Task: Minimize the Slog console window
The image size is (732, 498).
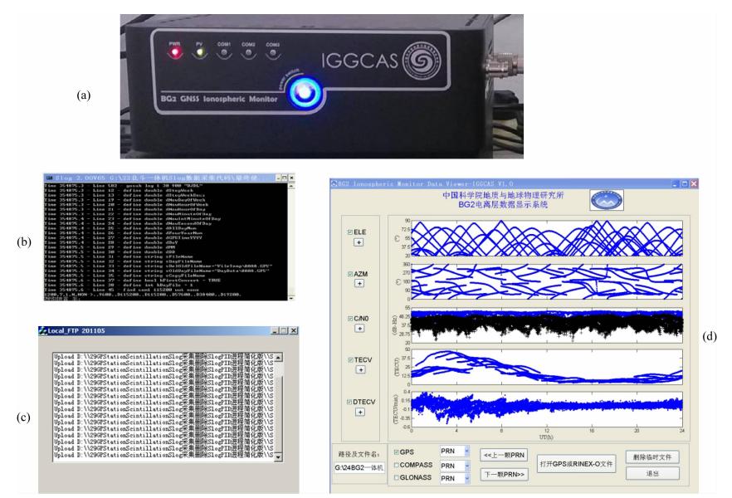Action: 278,178
